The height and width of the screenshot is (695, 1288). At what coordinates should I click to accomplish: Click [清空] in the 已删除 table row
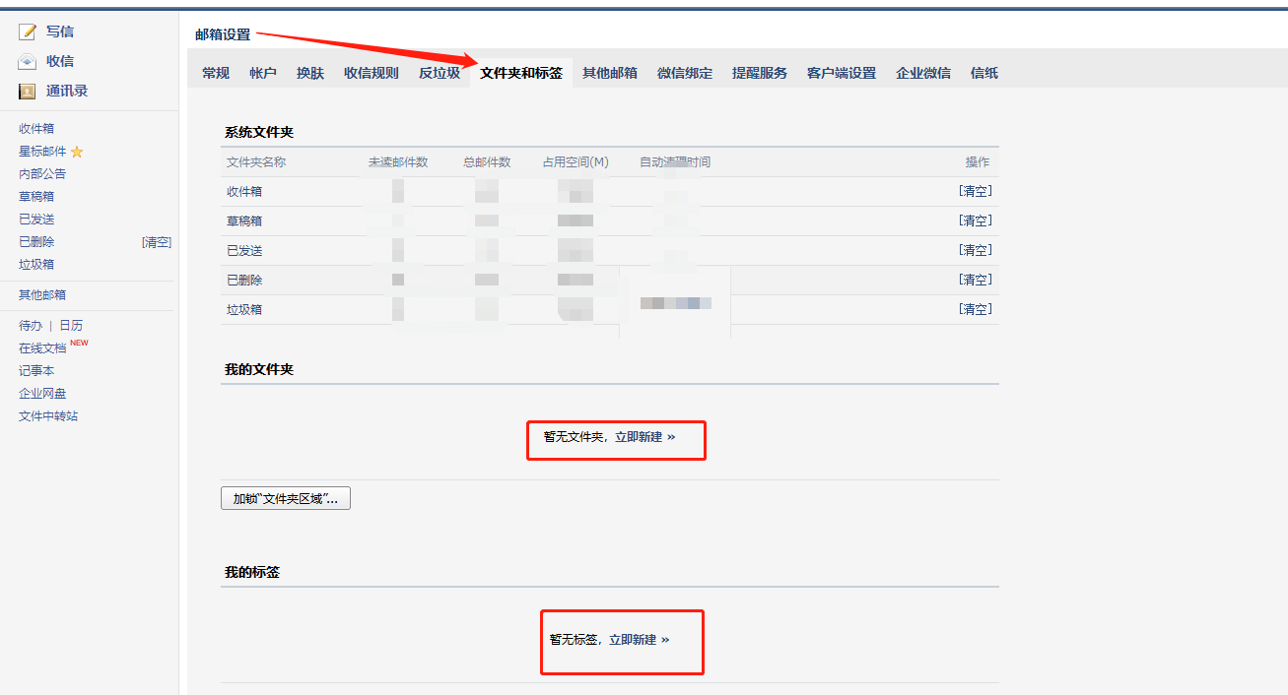point(976,281)
